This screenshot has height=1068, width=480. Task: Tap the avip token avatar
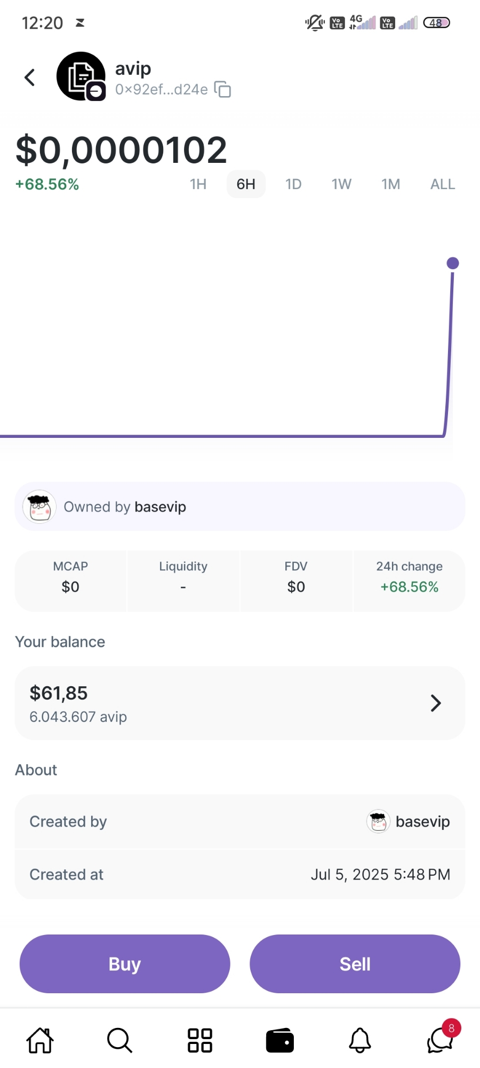click(x=81, y=76)
